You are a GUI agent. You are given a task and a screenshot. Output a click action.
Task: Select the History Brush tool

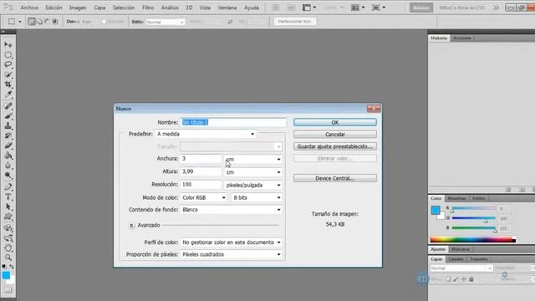(x=8, y=135)
